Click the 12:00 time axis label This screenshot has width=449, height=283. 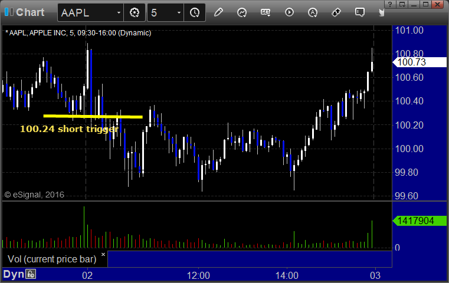[x=198, y=275]
